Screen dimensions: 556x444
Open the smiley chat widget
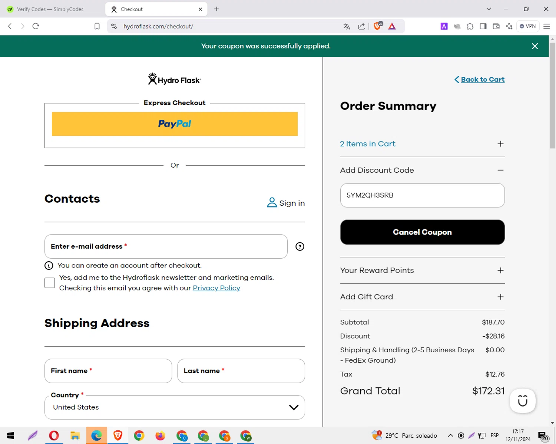click(523, 401)
